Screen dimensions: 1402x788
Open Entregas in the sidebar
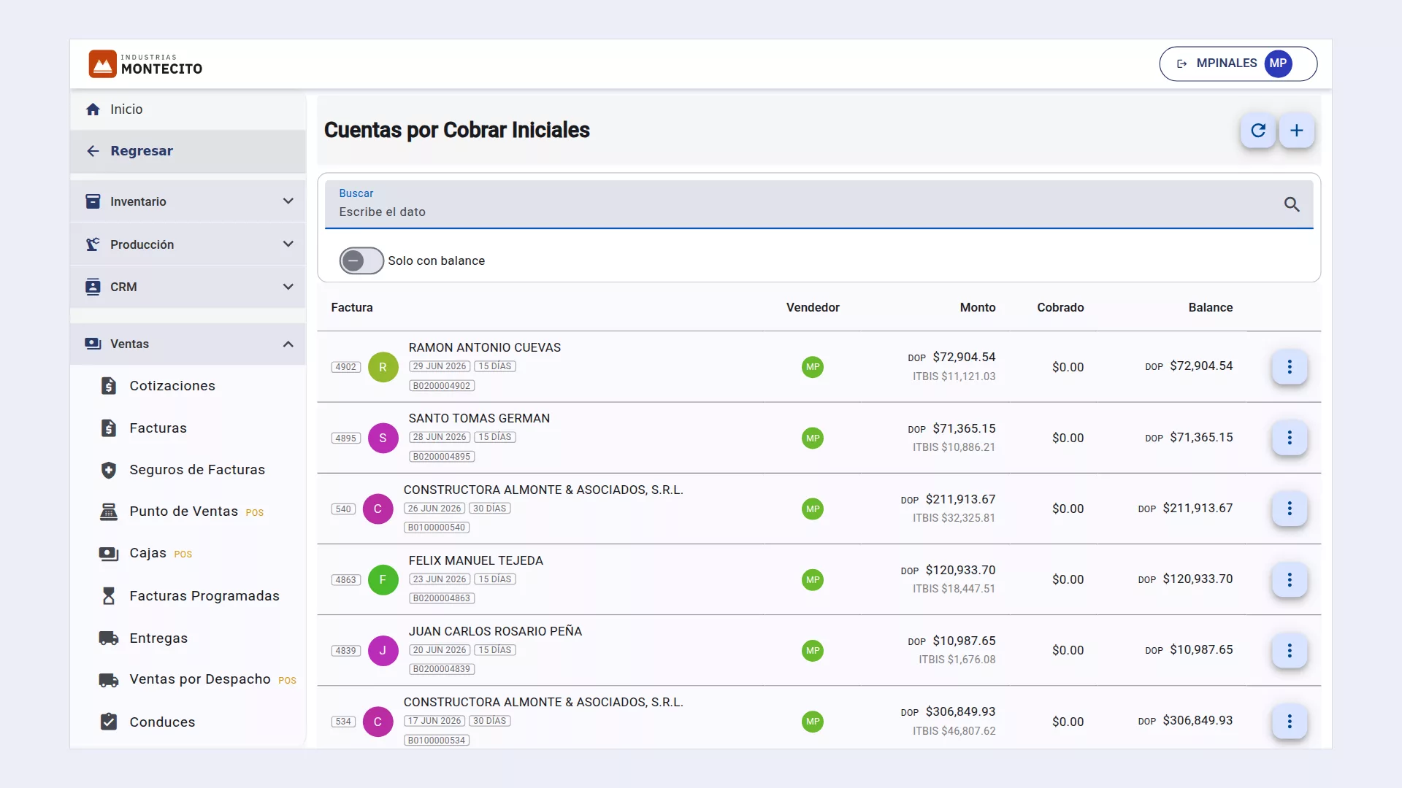pyautogui.click(x=188, y=638)
